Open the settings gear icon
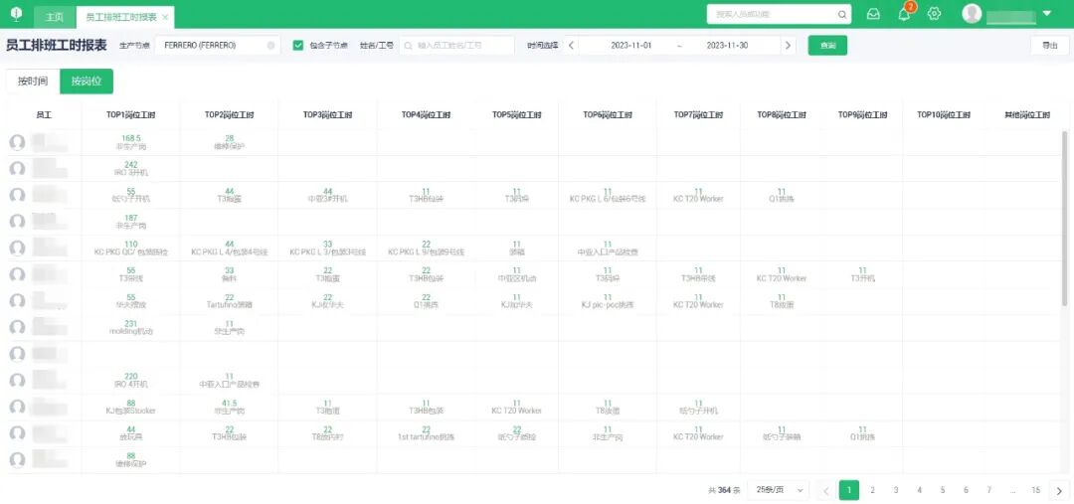Screen dimensions: 1074x504 pyautogui.click(x=934, y=14)
